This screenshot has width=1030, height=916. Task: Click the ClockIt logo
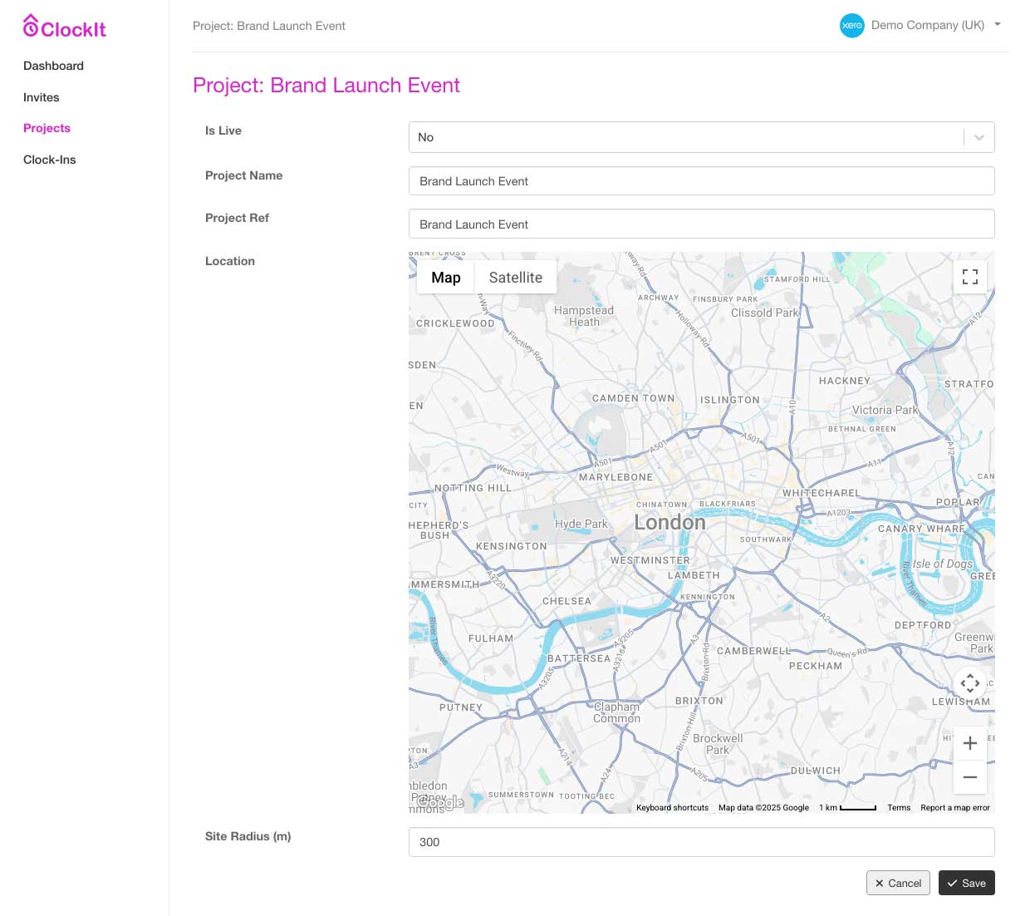tap(65, 27)
